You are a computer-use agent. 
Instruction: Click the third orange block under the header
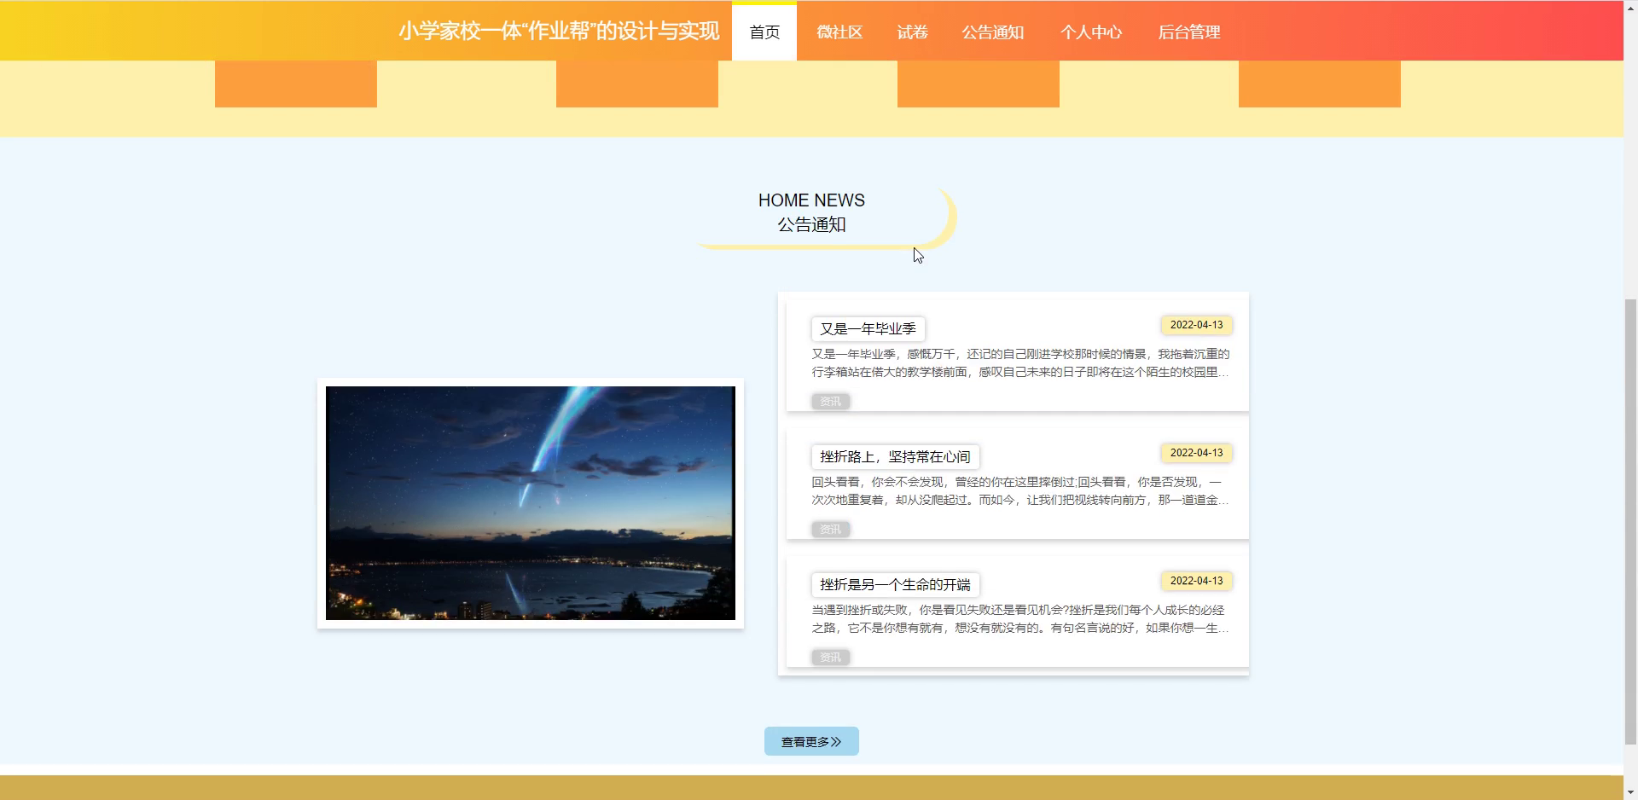pyautogui.click(x=979, y=84)
